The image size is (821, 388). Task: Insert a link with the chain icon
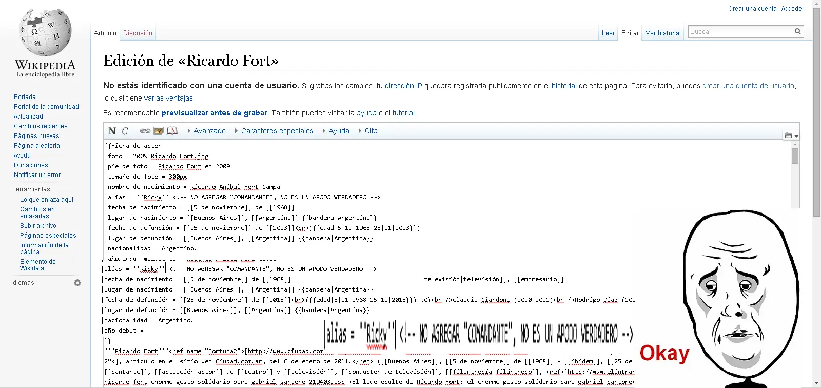[x=145, y=131]
